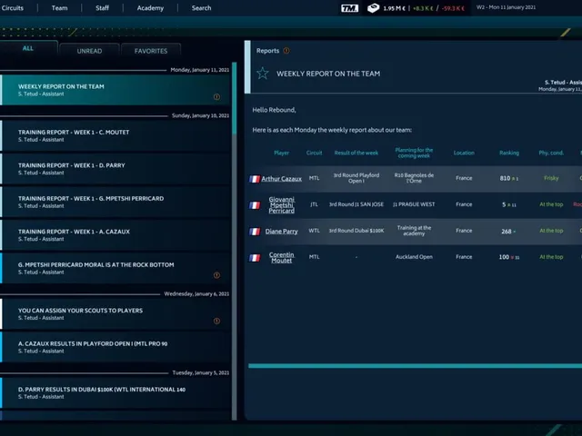Star the Weekly Report message as favorite
Screen dimensions: 582x436
coord(263,74)
